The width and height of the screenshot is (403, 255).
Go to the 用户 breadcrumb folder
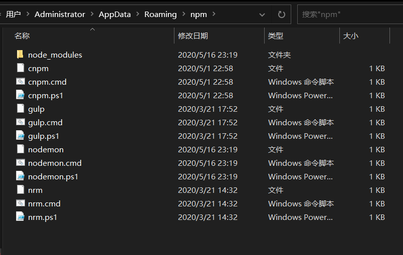(x=14, y=15)
